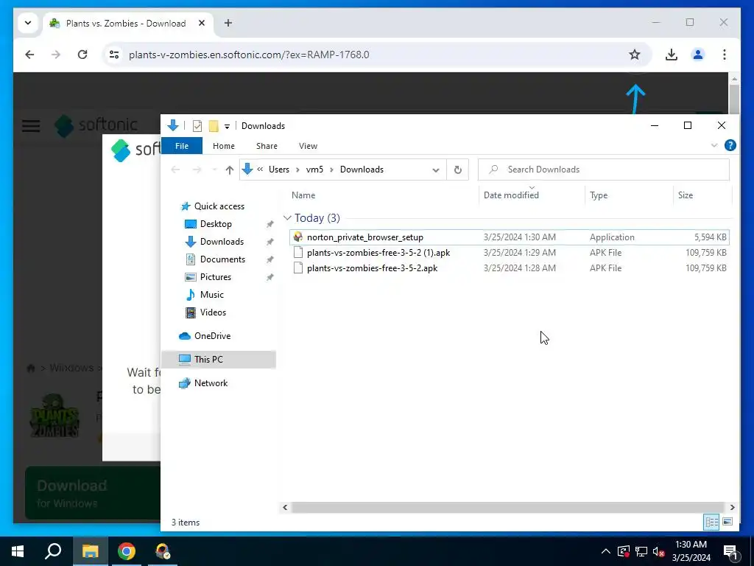Refresh the Downloads folder
The height and width of the screenshot is (566, 754).
[458, 170]
